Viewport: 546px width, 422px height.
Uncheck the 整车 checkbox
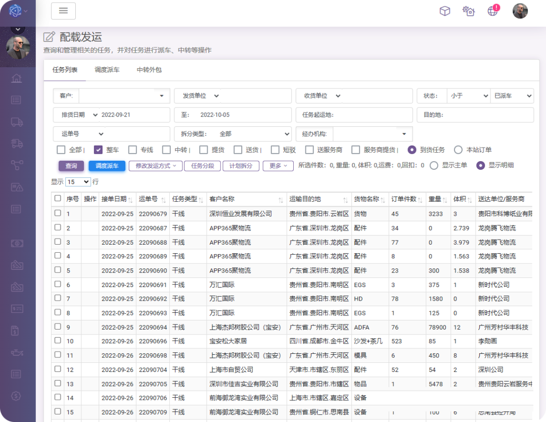[x=99, y=150]
